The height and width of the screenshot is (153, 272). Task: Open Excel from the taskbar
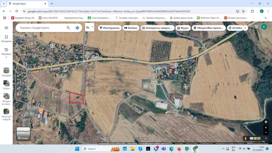tap(187, 149)
